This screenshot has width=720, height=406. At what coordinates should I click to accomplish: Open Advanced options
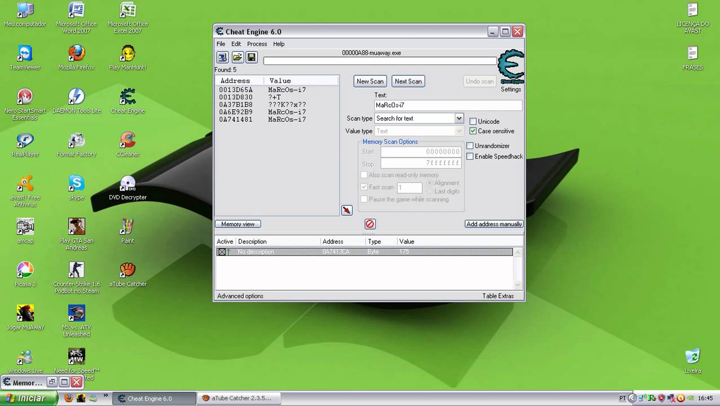[x=240, y=296]
